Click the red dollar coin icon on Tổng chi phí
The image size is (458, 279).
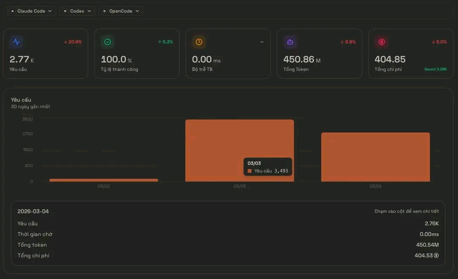(x=381, y=42)
